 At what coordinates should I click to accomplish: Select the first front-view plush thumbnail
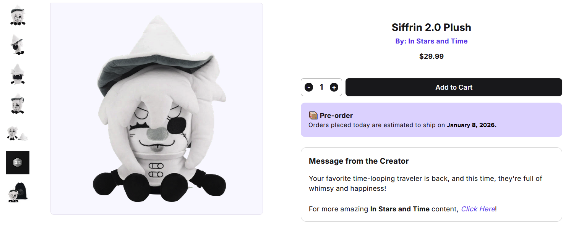18,15
